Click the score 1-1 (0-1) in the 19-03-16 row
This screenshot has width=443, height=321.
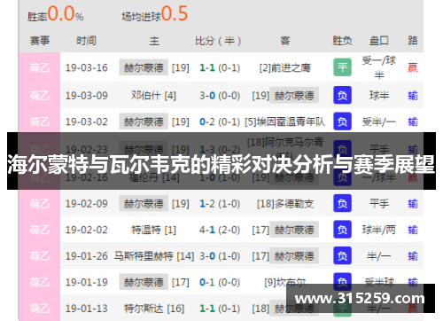coord(220,67)
